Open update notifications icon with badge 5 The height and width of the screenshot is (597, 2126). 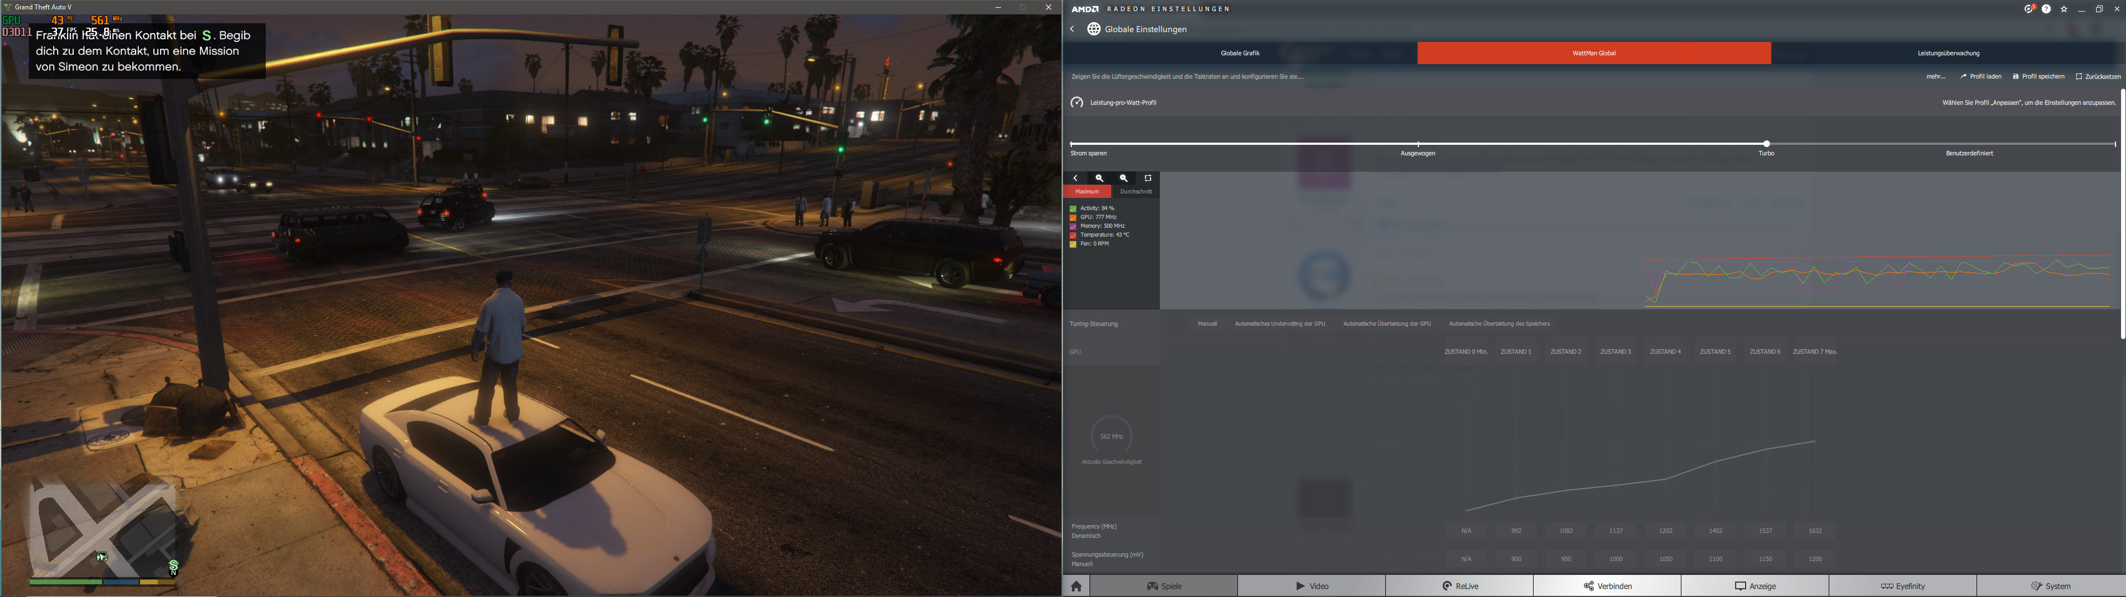pyautogui.click(x=2029, y=9)
